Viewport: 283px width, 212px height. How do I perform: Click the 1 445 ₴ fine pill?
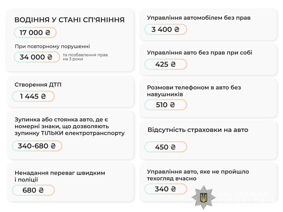click(x=33, y=96)
